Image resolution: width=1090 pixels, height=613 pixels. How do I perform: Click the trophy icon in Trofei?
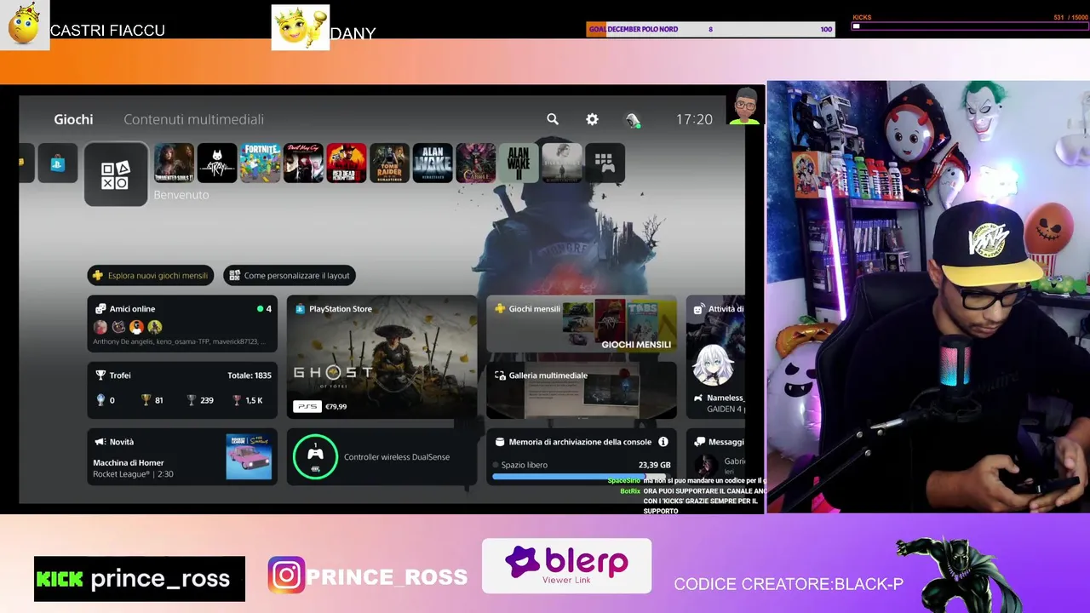pyautogui.click(x=100, y=375)
